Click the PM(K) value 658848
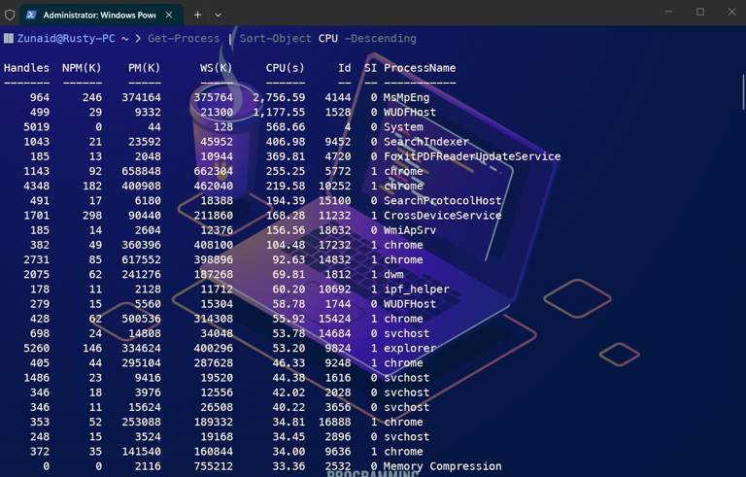The width and height of the screenshot is (746, 477). point(141,171)
